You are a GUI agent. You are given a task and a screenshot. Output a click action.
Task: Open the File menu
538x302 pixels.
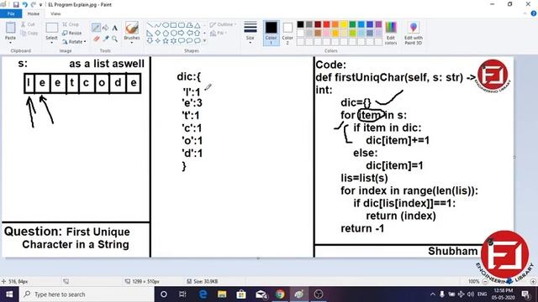click(x=11, y=13)
